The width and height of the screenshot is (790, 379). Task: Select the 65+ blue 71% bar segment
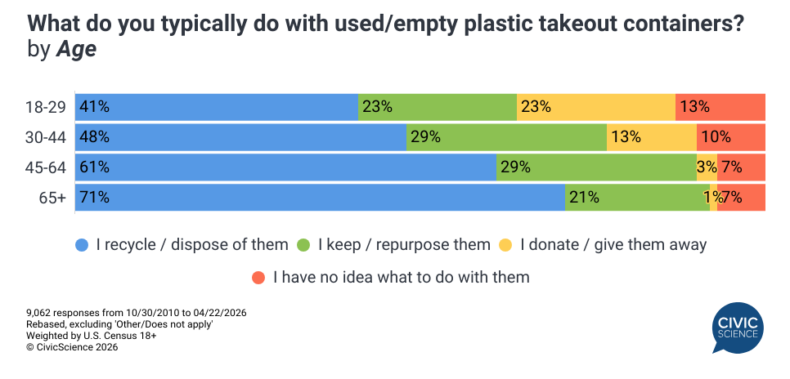click(x=320, y=197)
